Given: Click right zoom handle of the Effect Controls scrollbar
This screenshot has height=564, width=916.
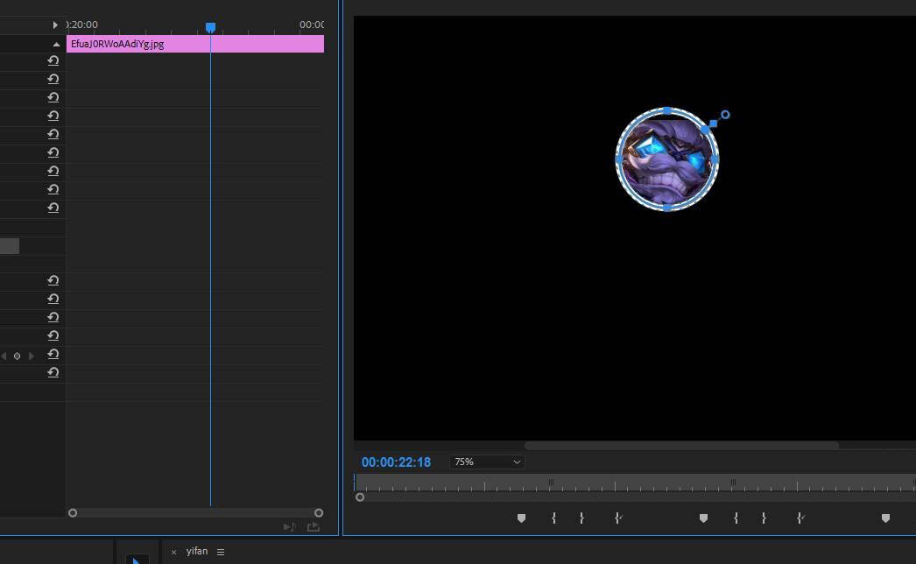Looking at the screenshot, I should pos(319,513).
